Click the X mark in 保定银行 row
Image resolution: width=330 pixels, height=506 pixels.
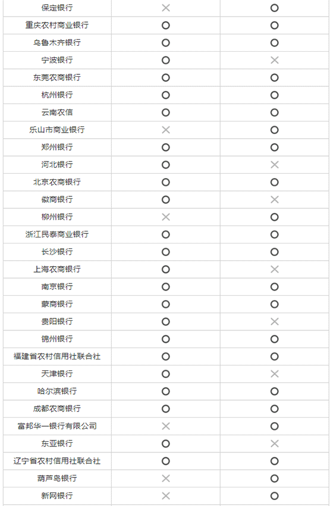pos(166,8)
